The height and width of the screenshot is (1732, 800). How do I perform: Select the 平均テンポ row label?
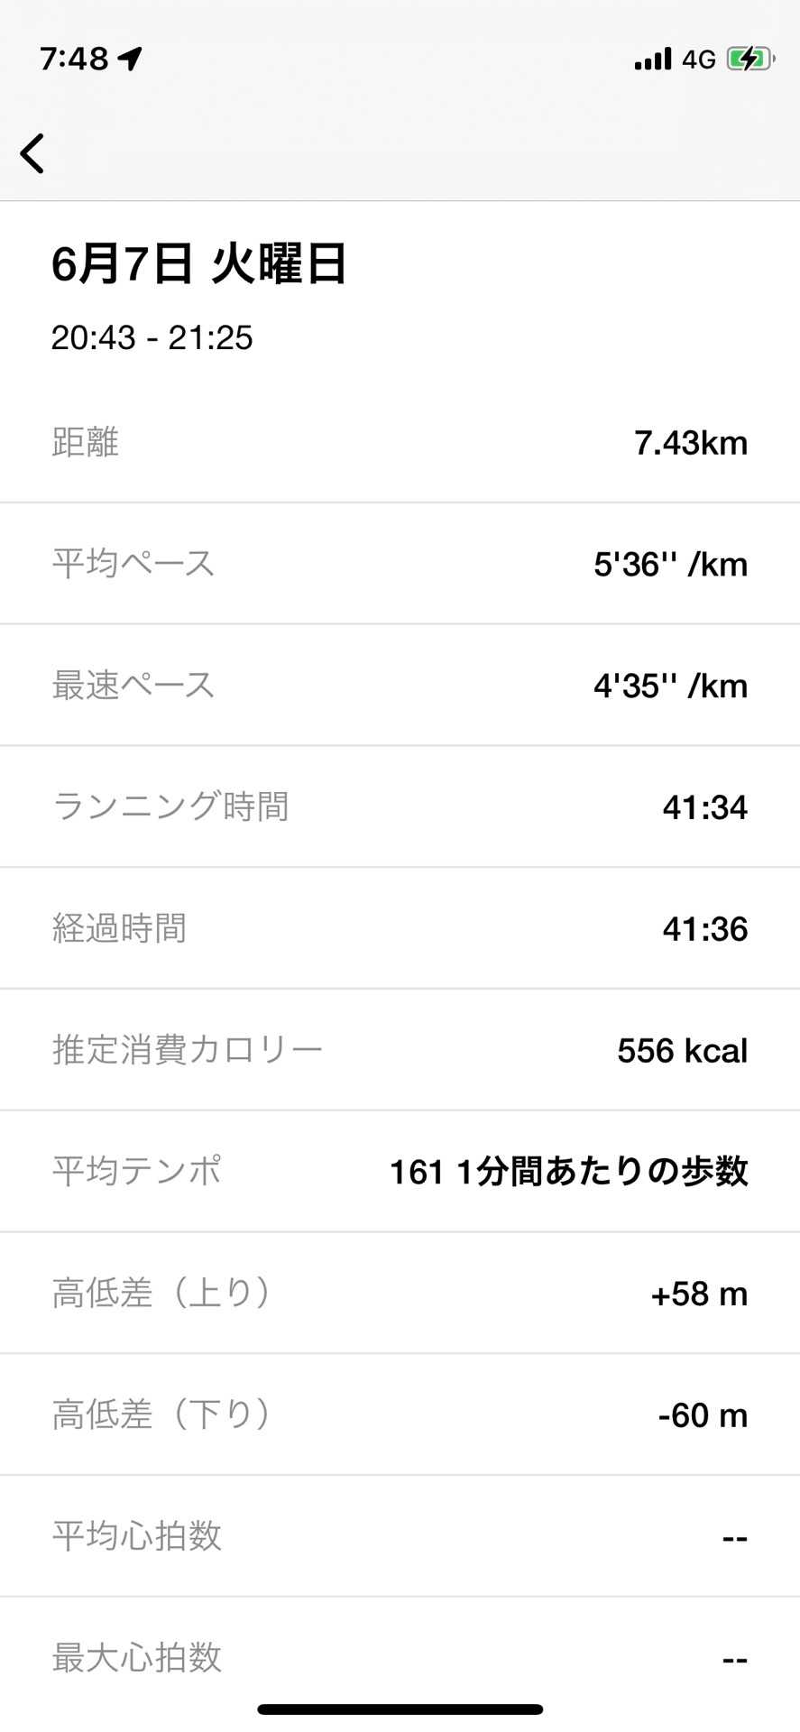coord(137,1171)
